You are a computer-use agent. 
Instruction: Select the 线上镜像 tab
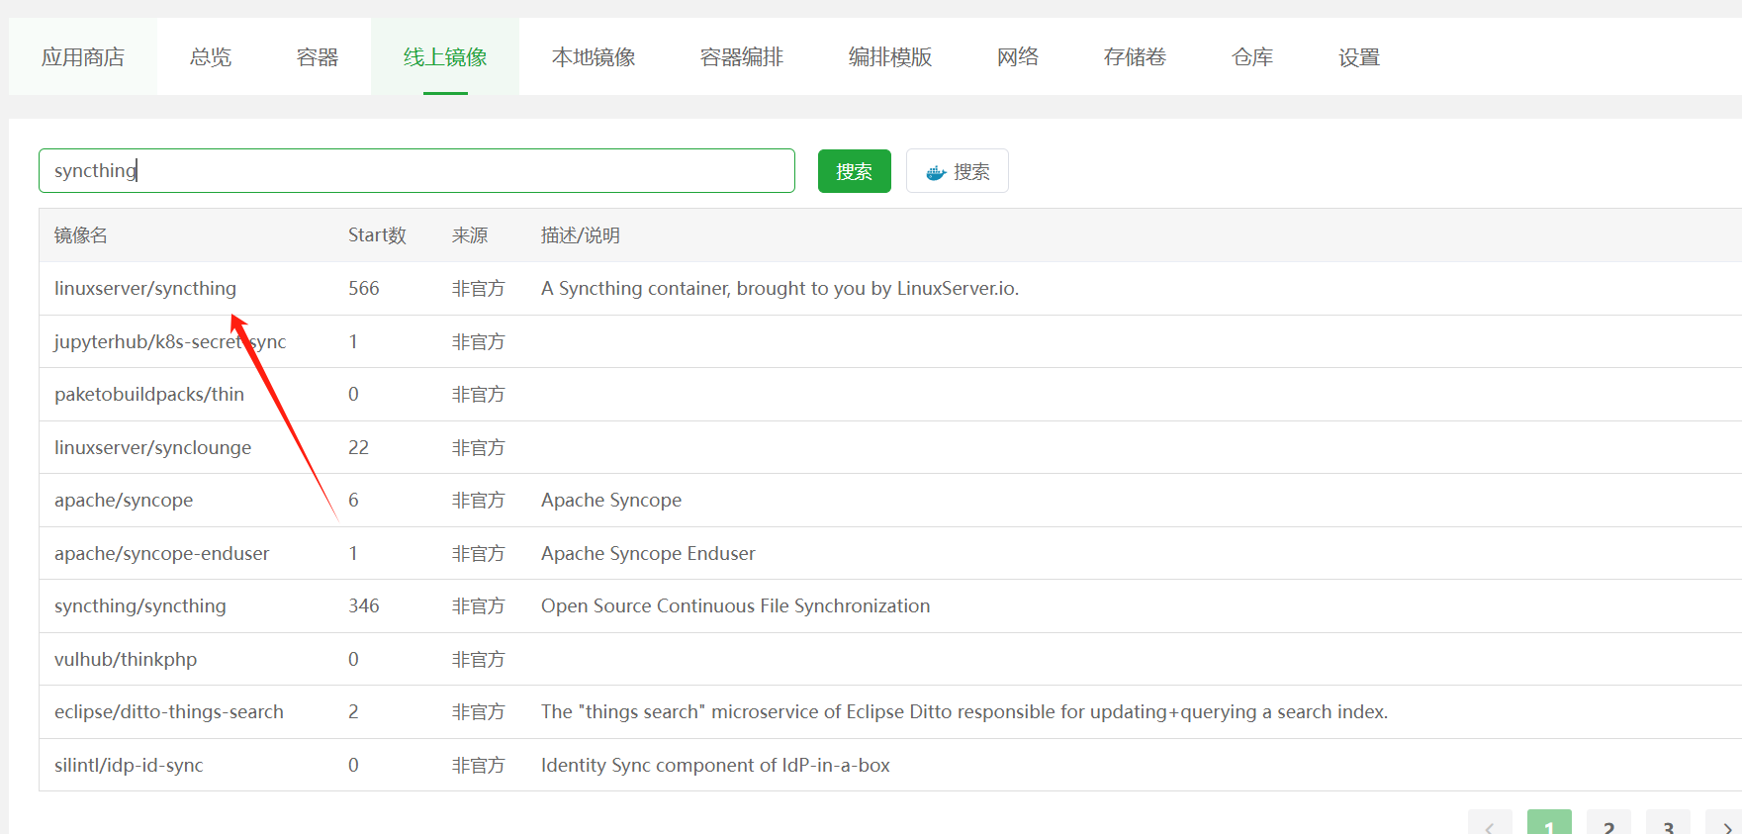coord(445,57)
